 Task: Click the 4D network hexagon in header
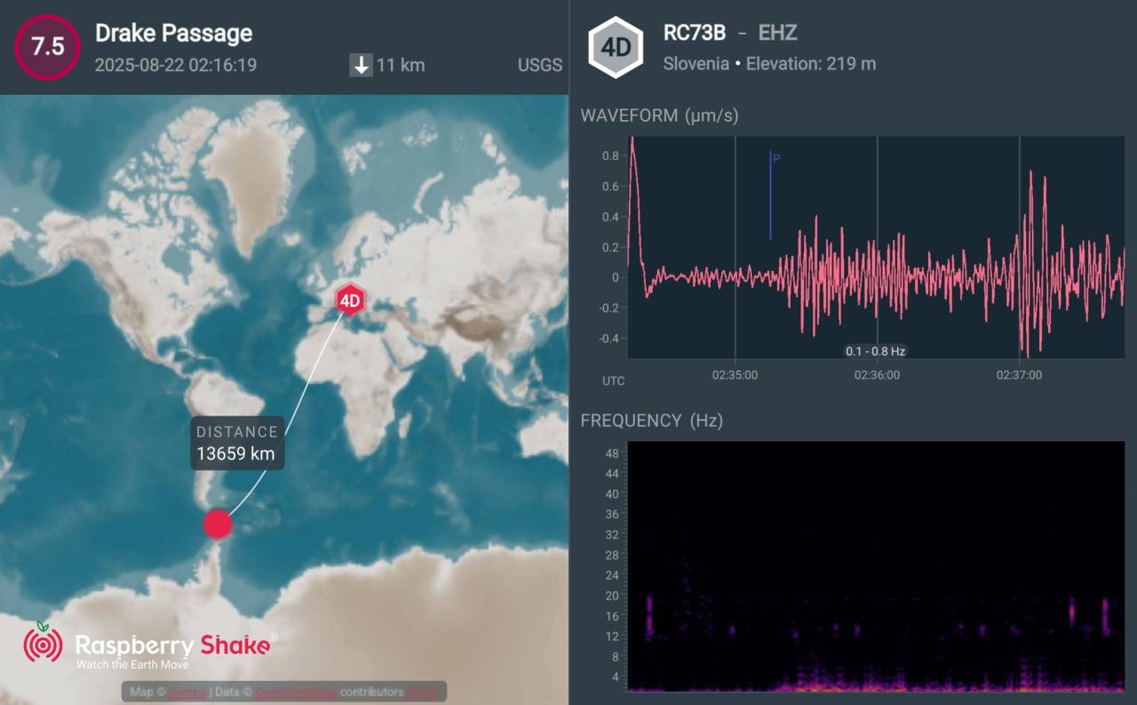click(616, 48)
